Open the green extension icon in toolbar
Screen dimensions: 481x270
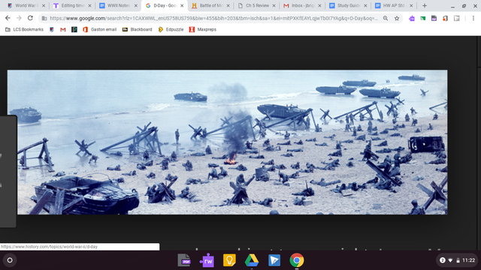tap(422, 18)
